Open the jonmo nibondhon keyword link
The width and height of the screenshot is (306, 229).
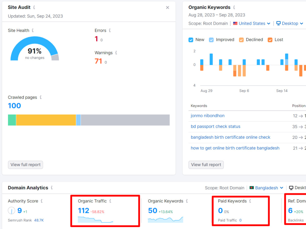207,116
